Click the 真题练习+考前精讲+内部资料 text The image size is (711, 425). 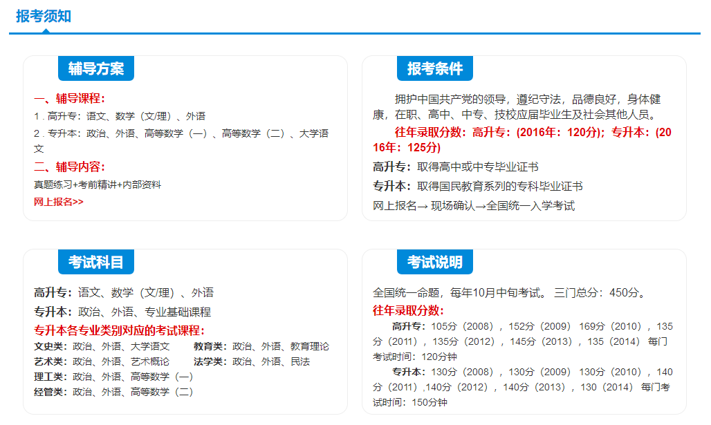point(98,185)
